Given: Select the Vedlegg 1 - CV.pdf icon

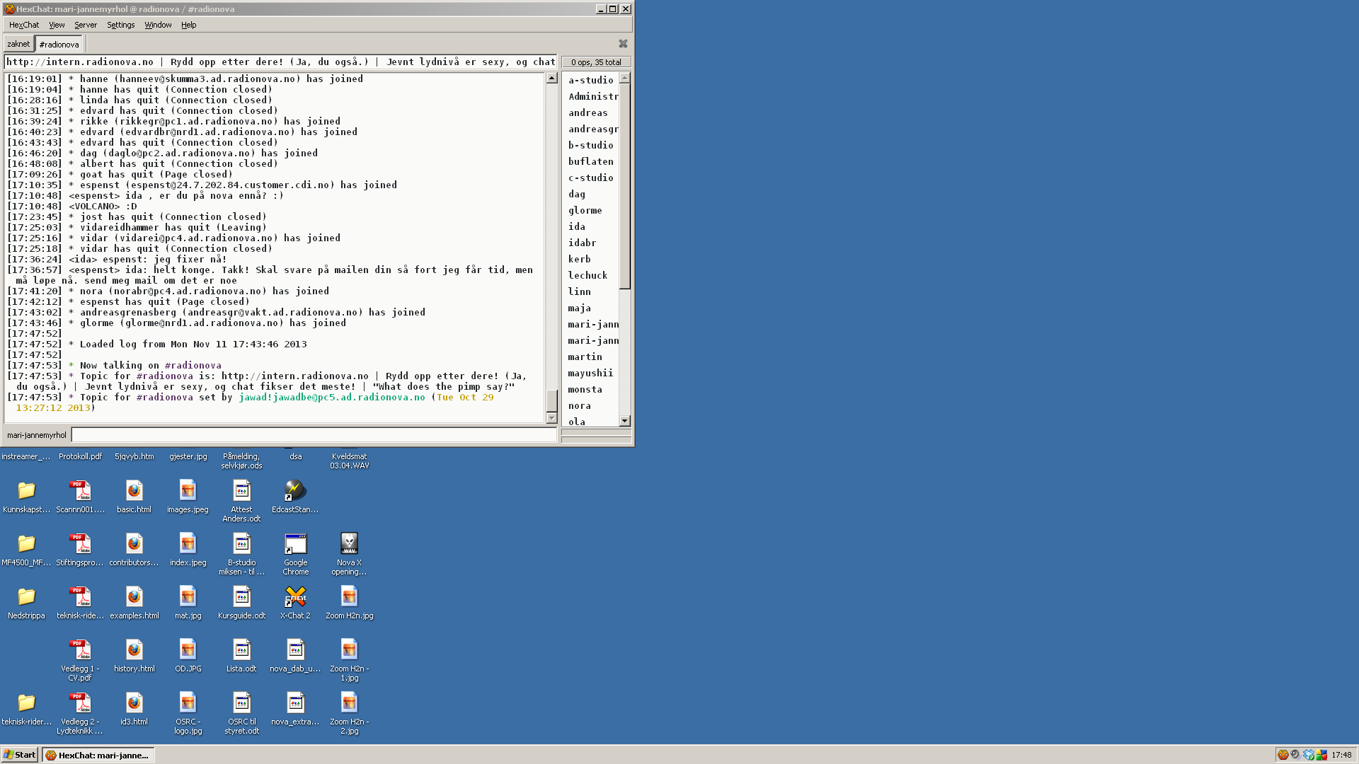Looking at the screenshot, I should pos(80,660).
